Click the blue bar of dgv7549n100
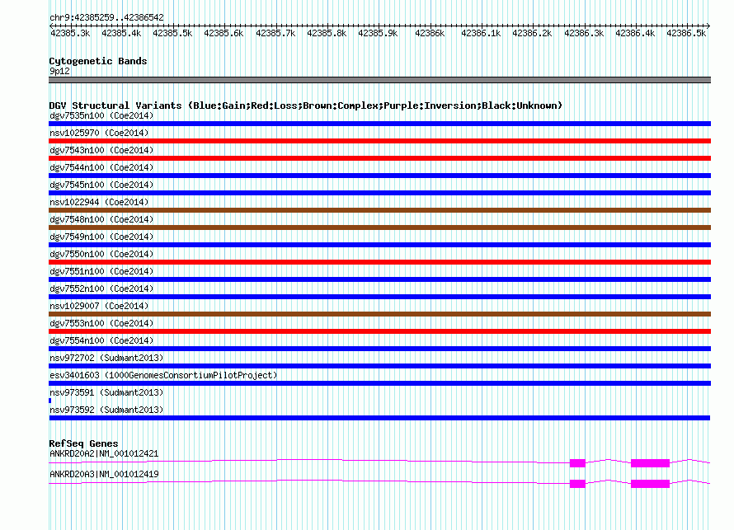 coord(379,245)
